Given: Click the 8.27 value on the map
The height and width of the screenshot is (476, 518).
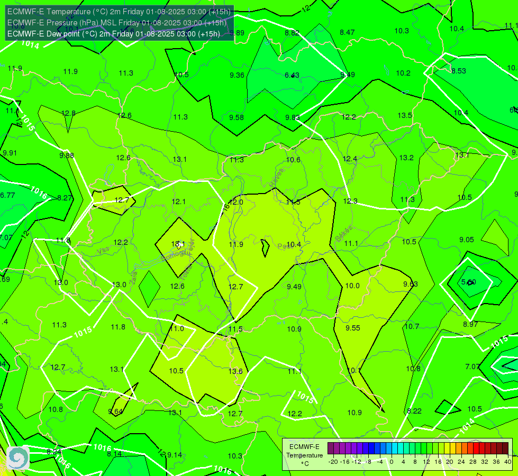Looking at the screenshot, I should click(65, 198).
